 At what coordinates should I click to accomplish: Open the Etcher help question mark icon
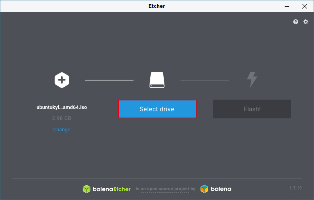tap(296, 22)
